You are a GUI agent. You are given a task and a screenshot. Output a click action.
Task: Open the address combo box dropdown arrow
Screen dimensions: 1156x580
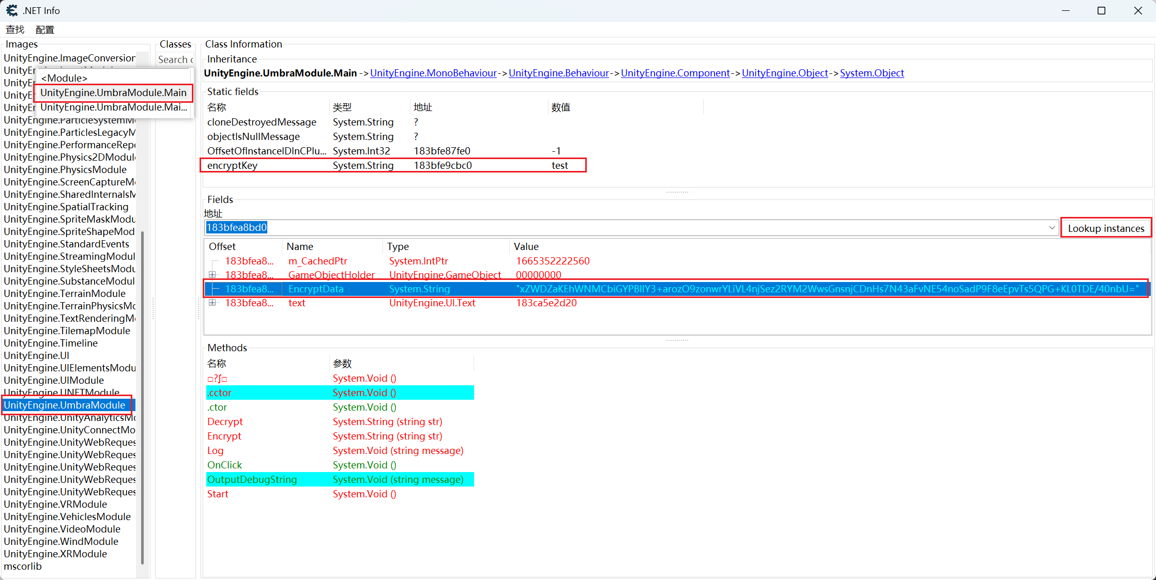click(1052, 228)
